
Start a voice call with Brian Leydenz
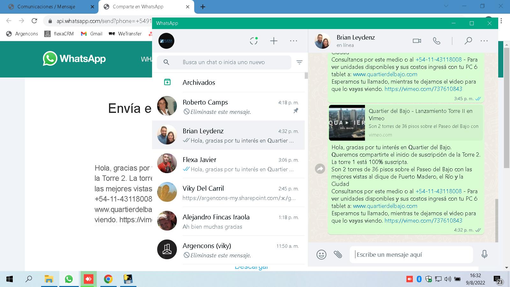point(437,41)
